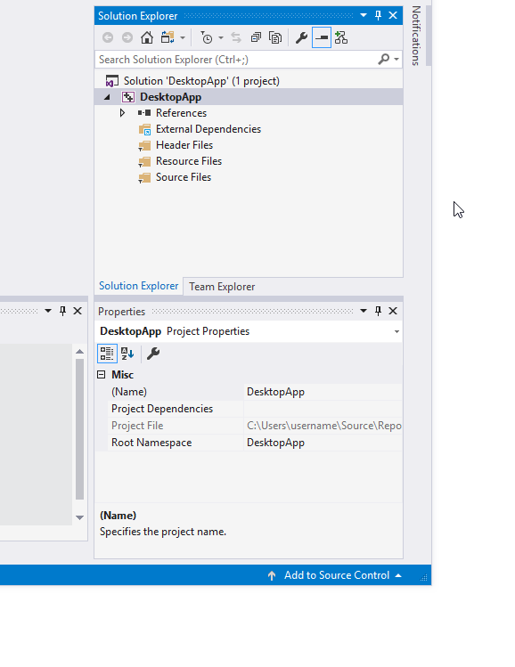The image size is (515, 667).
Task: Toggle auto-hide pin on Solution Explorer
Action: point(378,15)
